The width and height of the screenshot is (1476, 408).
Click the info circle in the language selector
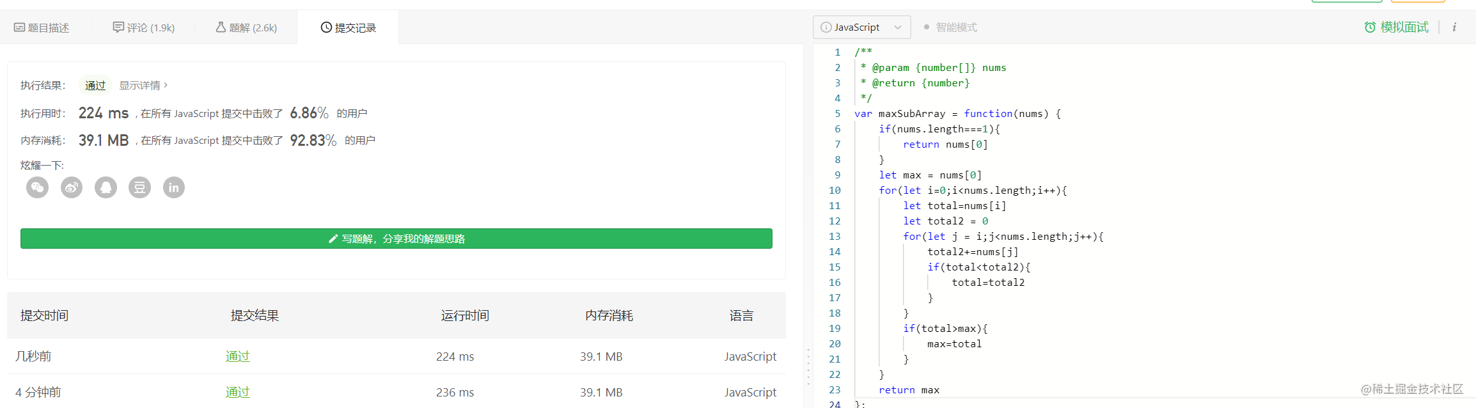coord(826,27)
